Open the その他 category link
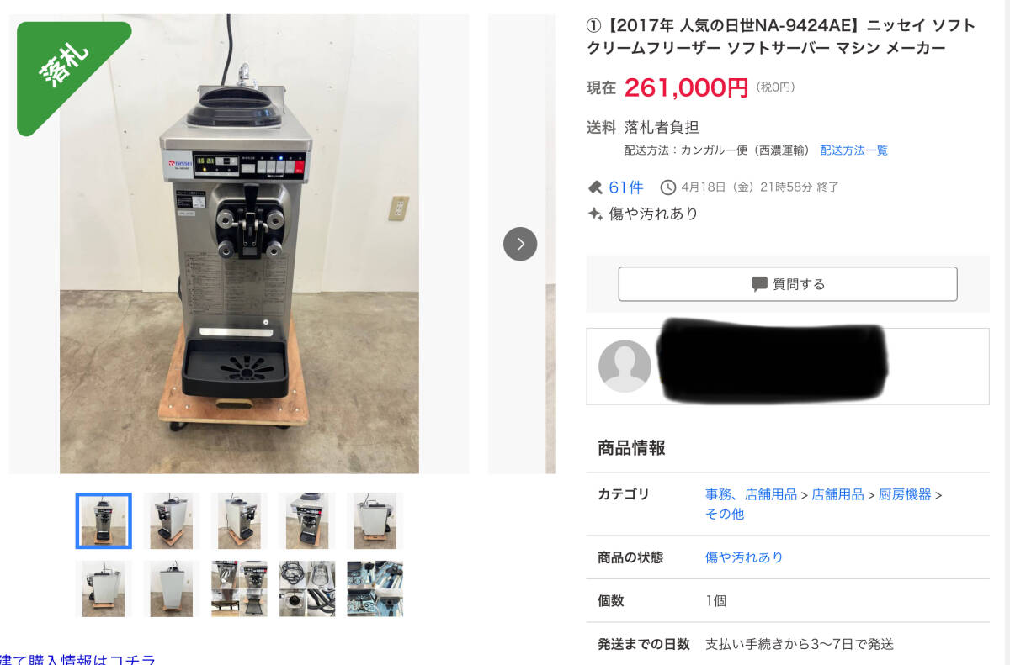Screen dimensions: 1010x665 point(725,514)
